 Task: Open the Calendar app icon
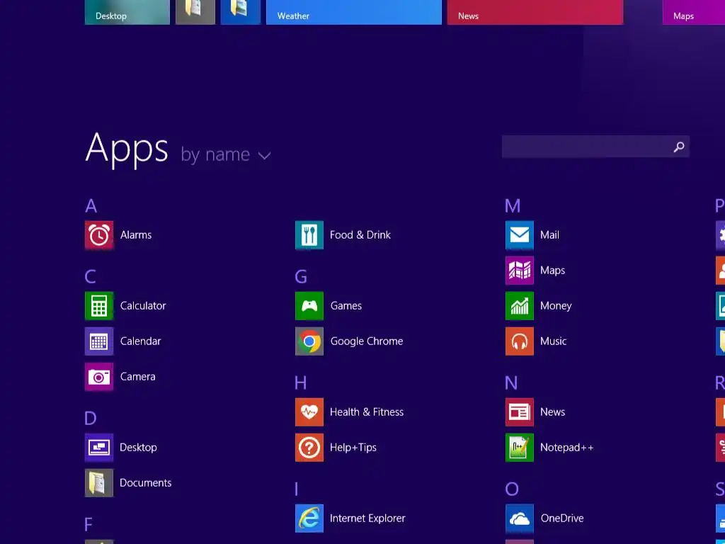(99, 341)
